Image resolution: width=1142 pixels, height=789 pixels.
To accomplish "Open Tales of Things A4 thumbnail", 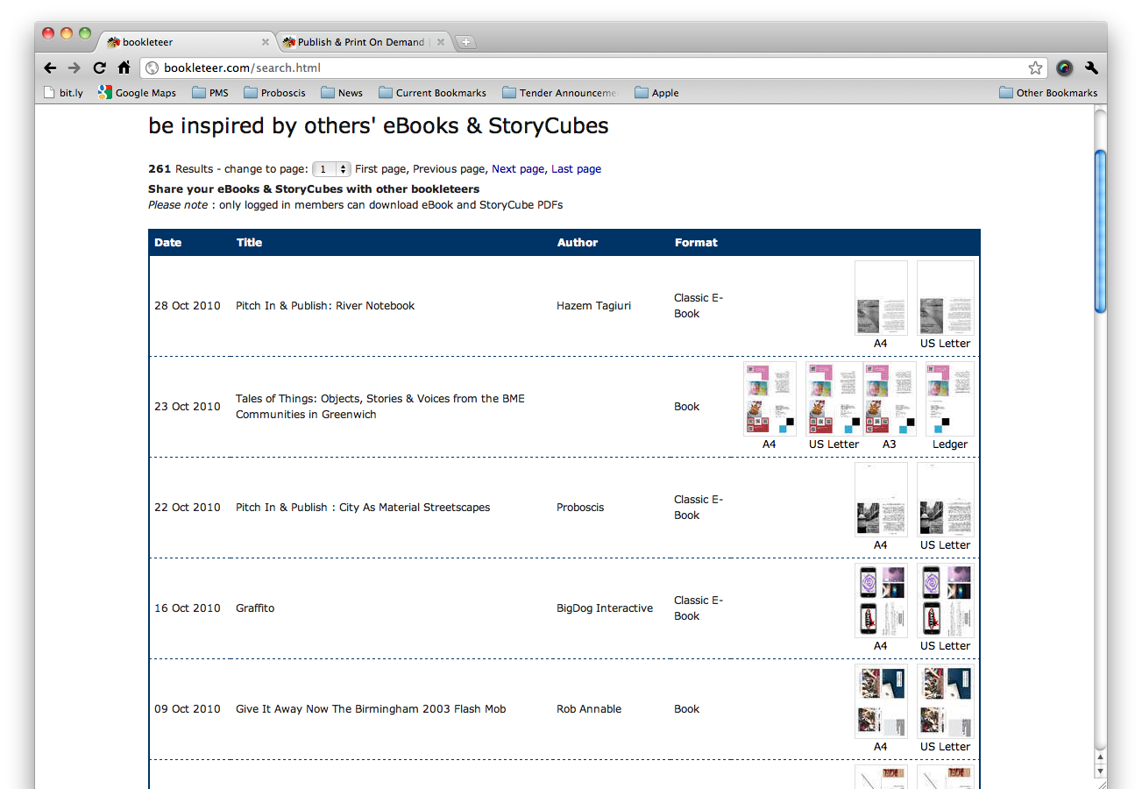I will click(x=770, y=399).
